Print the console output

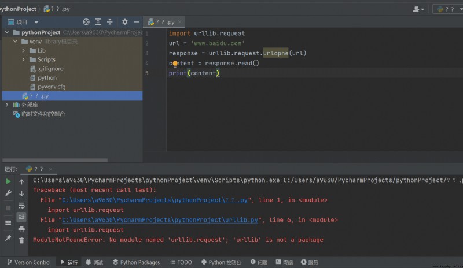21,229
